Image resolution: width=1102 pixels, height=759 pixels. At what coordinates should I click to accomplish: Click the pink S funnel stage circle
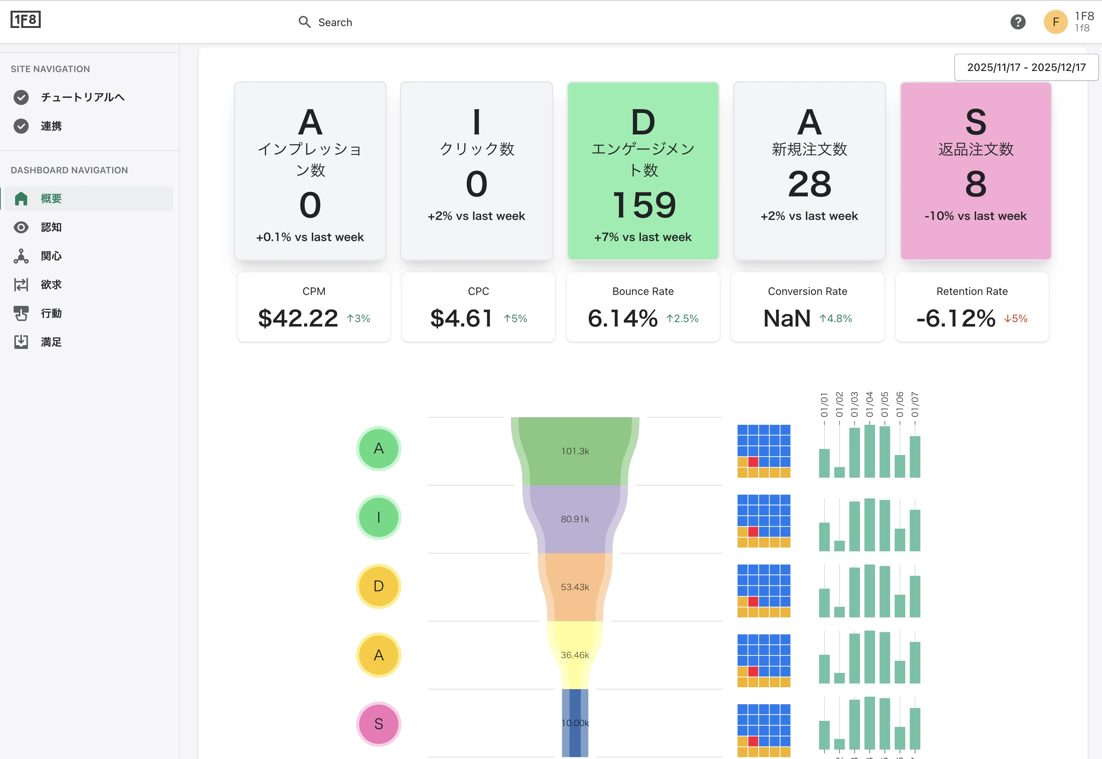[378, 724]
